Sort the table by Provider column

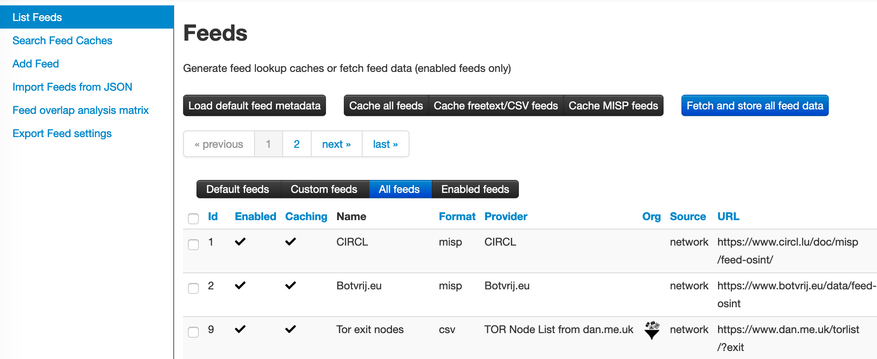(505, 217)
